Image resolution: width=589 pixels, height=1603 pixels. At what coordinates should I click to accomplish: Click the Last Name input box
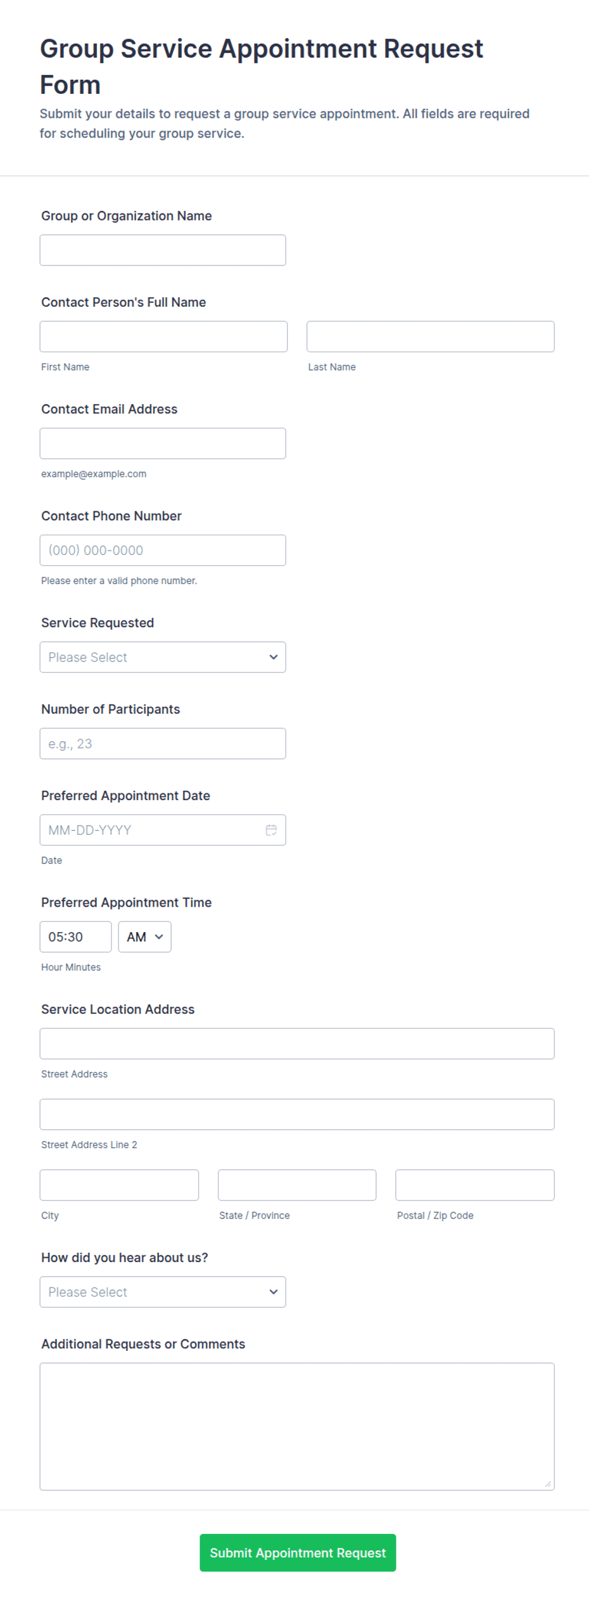pos(431,336)
